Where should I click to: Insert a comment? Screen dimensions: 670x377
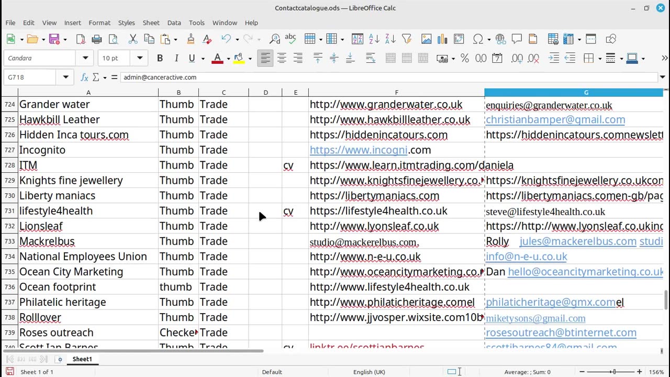[x=517, y=39]
